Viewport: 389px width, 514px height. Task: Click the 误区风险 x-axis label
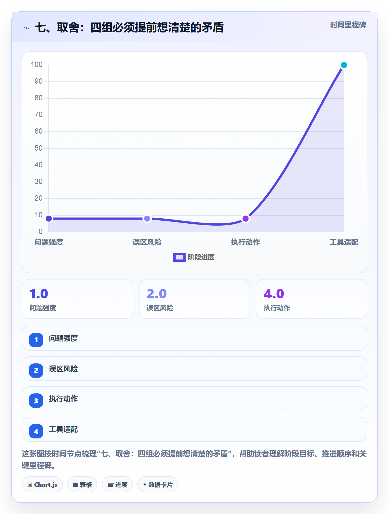pyautogui.click(x=147, y=242)
